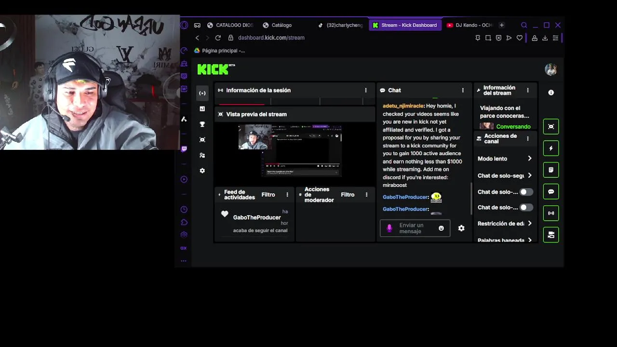
Task: Open the Stream page in Kick sidebar
Action: 202,93
